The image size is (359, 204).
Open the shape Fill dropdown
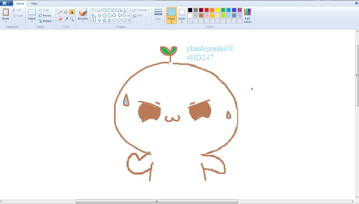click(138, 15)
